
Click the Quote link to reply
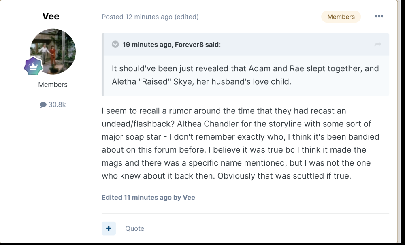tap(134, 228)
